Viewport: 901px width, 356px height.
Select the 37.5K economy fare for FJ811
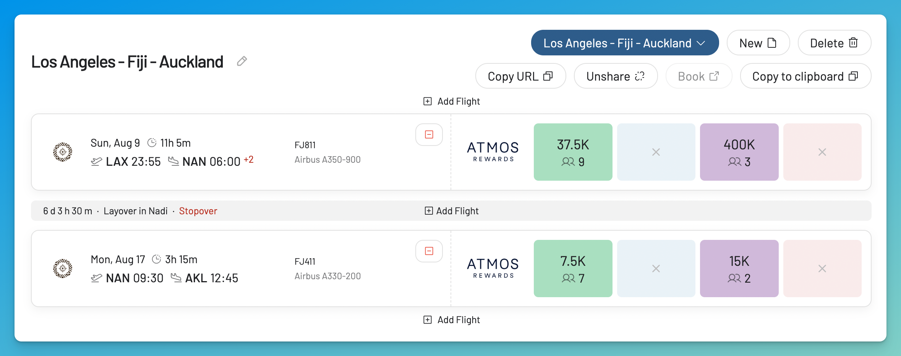click(573, 152)
